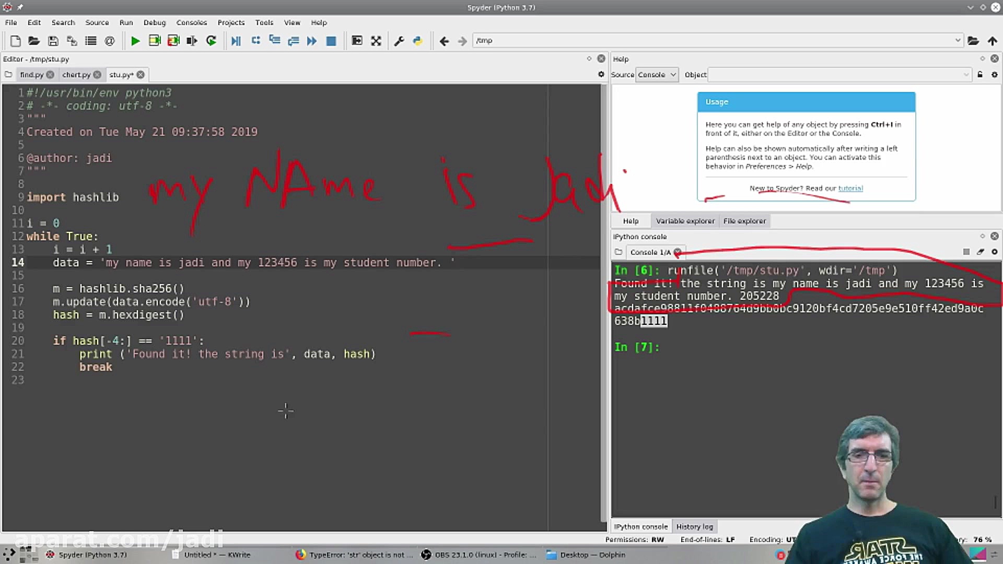Open the PYTHONPATH manager Python icon
The image size is (1003, 564).
417,41
